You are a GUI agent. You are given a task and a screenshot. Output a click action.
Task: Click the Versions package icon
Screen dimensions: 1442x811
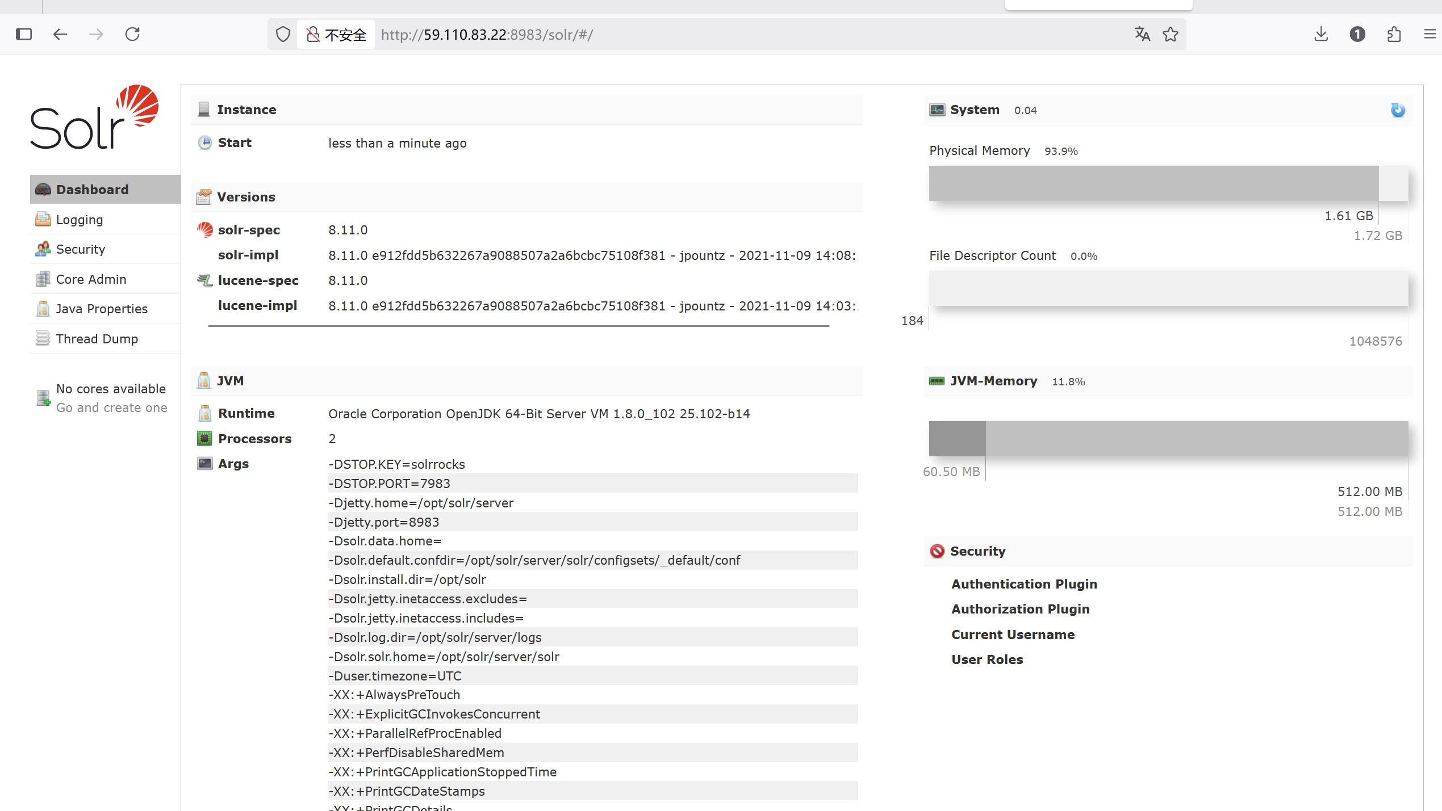click(203, 197)
